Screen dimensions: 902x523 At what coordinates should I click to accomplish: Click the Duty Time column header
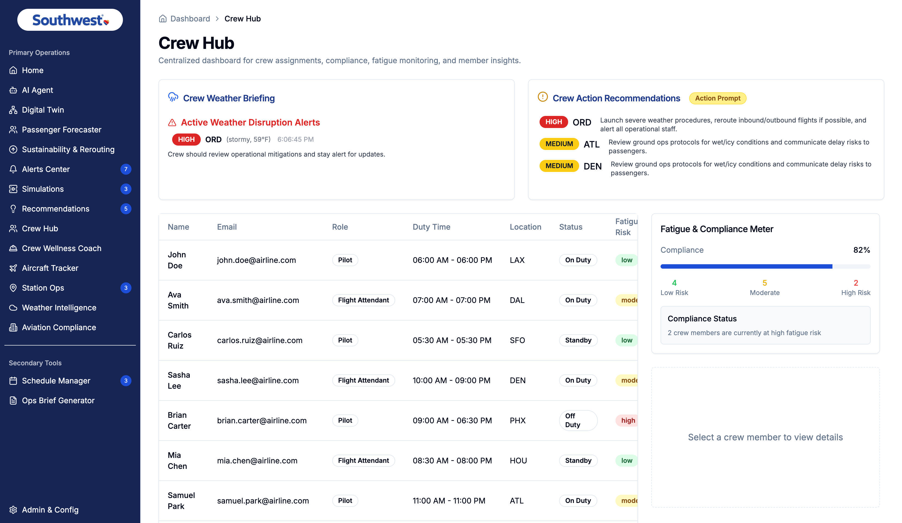(431, 227)
